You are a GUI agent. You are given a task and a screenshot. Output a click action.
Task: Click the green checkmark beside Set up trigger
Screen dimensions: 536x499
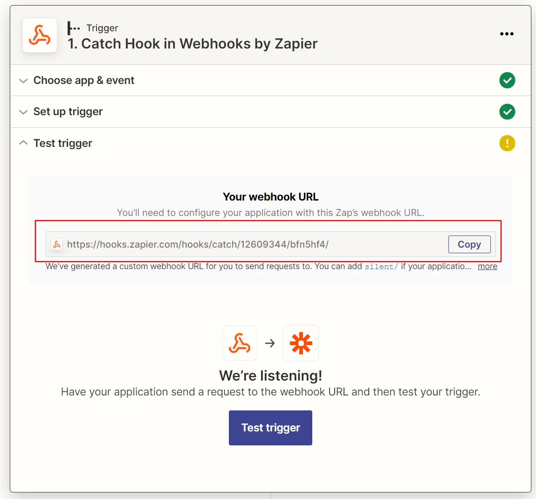[507, 112]
